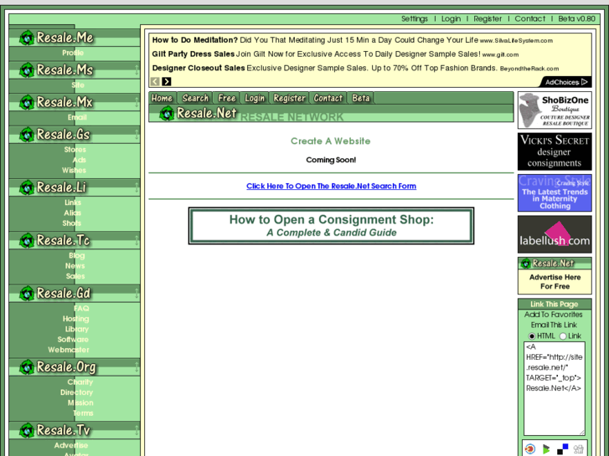This screenshot has height=456, width=609.
Task: Open the Webmaster link under Resale.Gd
Action: [69, 350]
